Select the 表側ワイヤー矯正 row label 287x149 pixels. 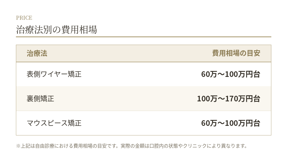[54, 74]
